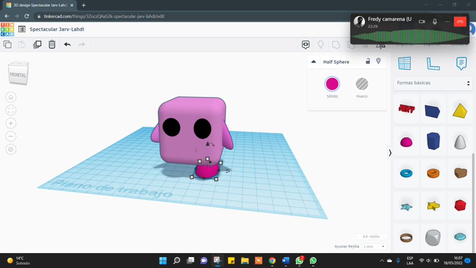Mute the microphone in the call overlay

pos(435,22)
